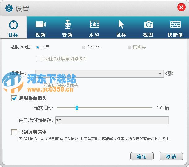Check 同时捕获屏幕和摄像头 checkbox
This screenshot has width=189, height=167.
click(39, 59)
